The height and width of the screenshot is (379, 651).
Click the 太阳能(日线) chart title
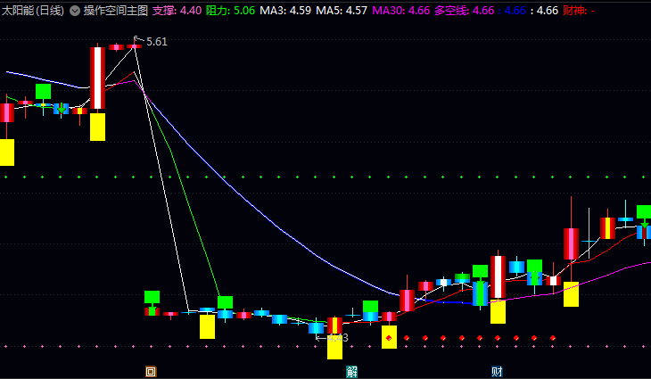click(33, 11)
